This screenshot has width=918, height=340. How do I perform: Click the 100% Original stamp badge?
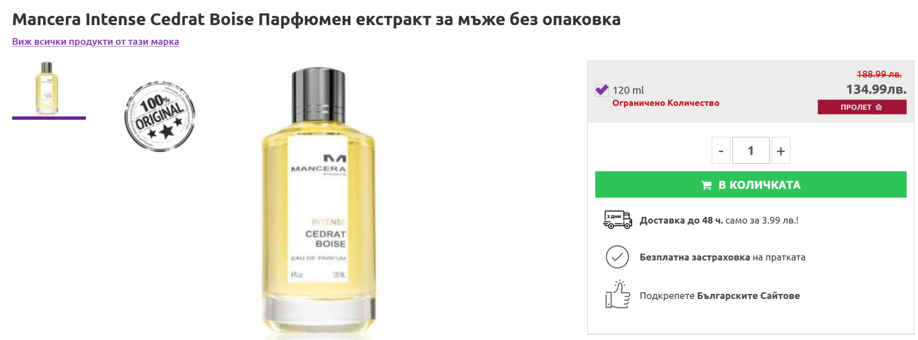pyautogui.click(x=160, y=116)
